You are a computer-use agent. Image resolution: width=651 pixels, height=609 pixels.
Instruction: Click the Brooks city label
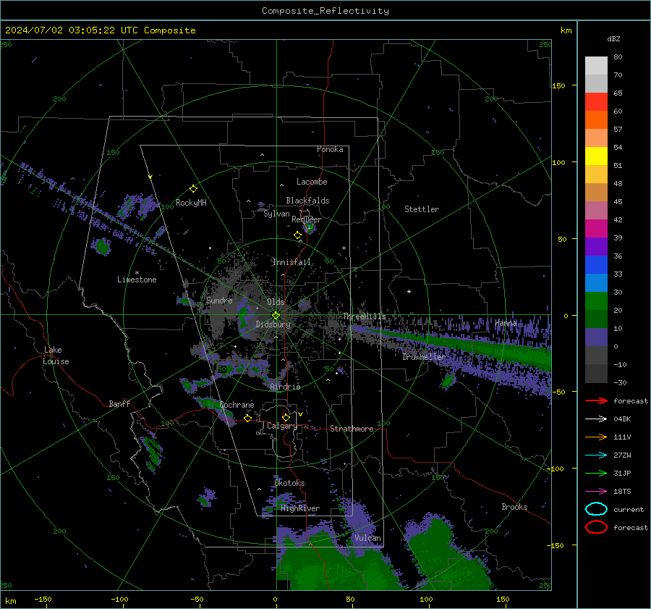pyautogui.click(x=514, y=507)
